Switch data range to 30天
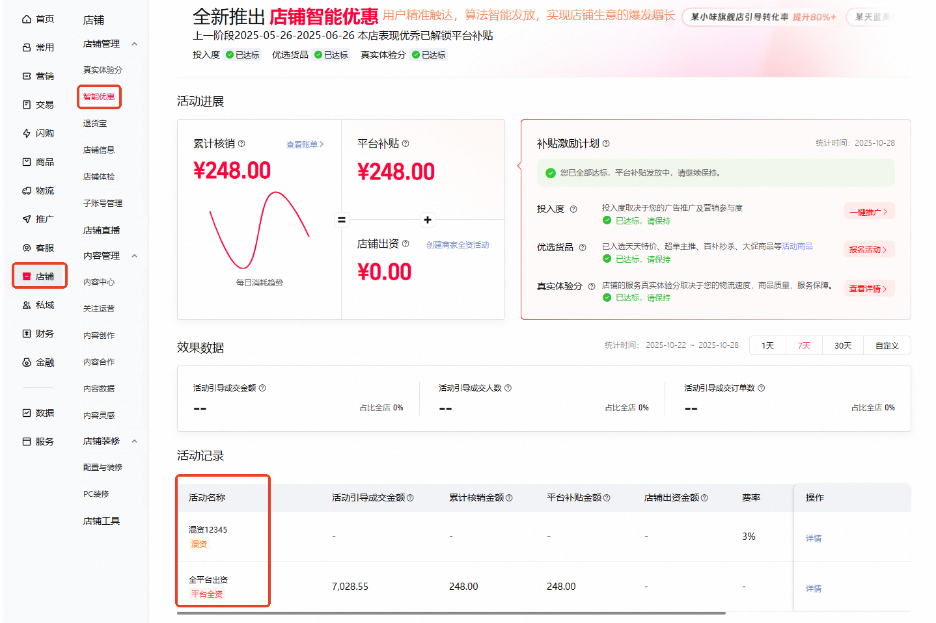 coord(843,346)
